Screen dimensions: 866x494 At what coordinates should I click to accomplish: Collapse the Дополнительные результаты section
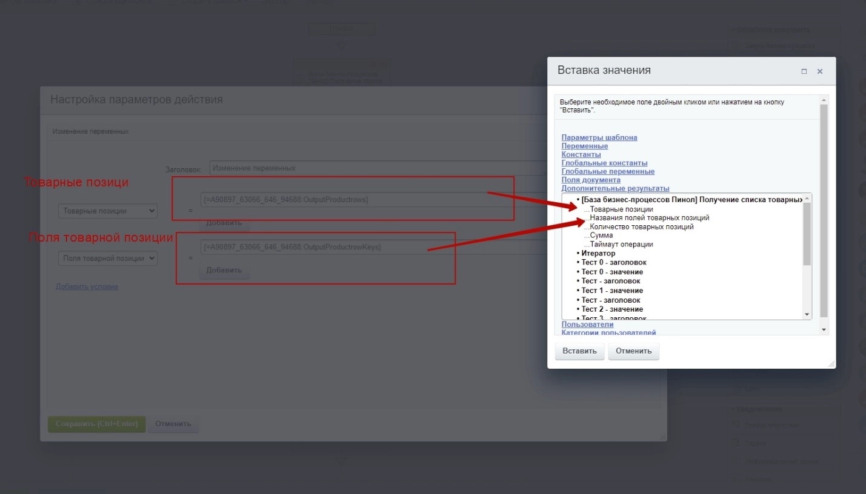pyautogui.click(x=615, y=188)
